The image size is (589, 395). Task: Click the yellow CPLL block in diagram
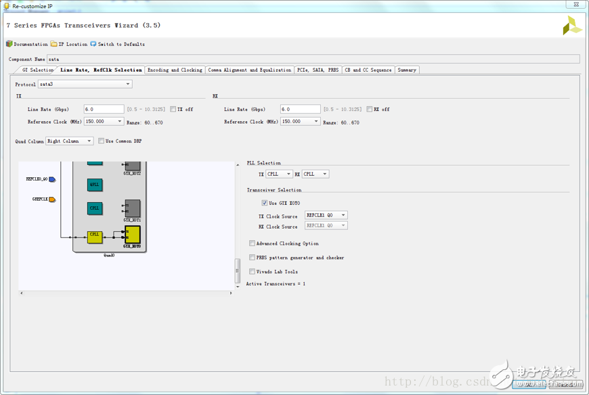point(95,236)
